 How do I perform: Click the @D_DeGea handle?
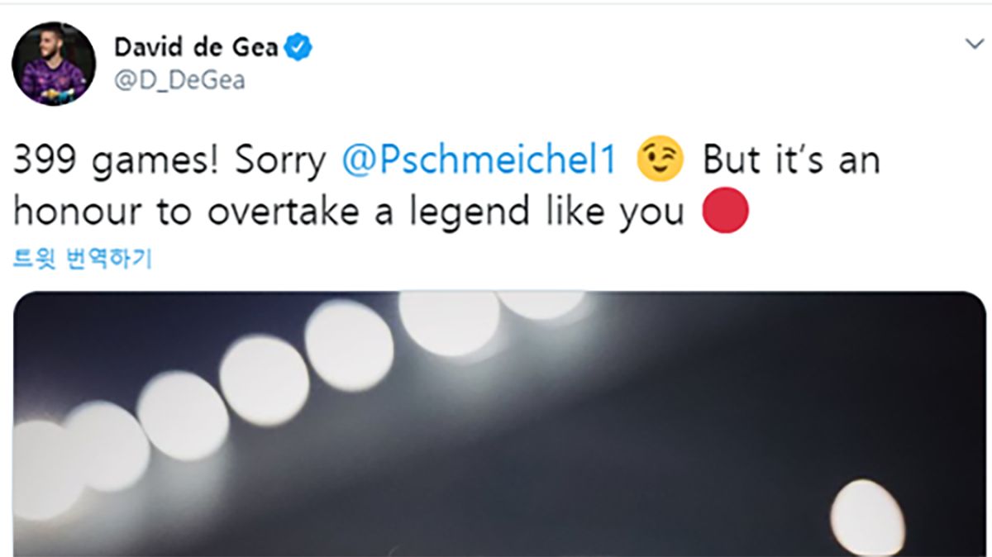[179, 81]
